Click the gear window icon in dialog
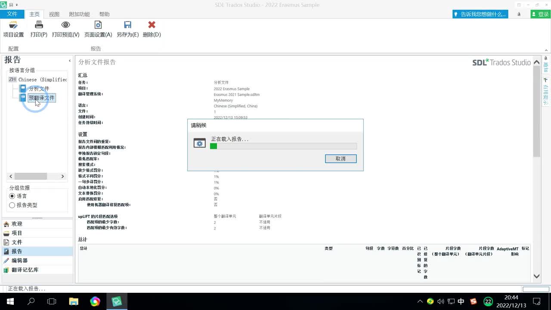The image size is (551, 310). pos(199,143)
